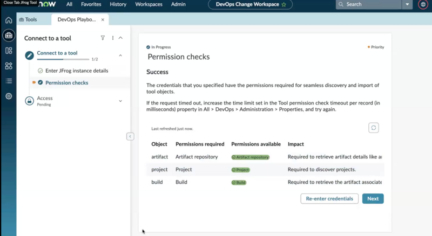Open the Admin menu
Viewport: 432px width, 236px height.
[178, 4]
